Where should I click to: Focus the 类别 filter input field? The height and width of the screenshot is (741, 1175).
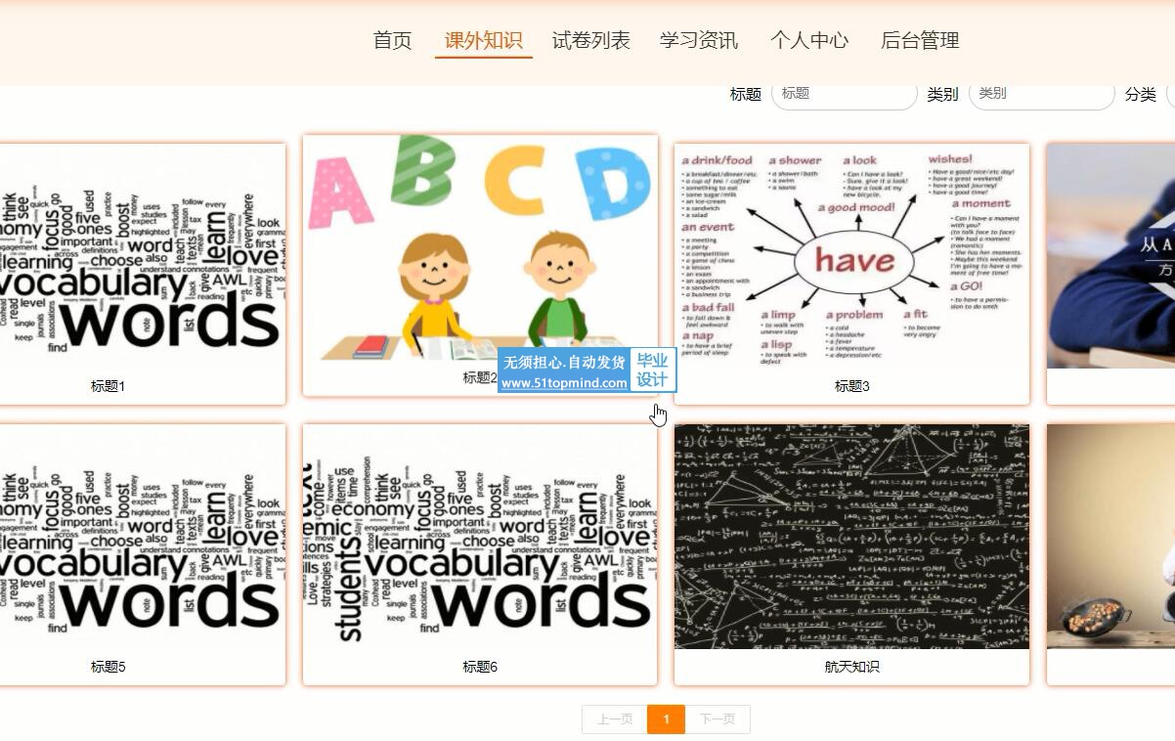coord(1042,94)
